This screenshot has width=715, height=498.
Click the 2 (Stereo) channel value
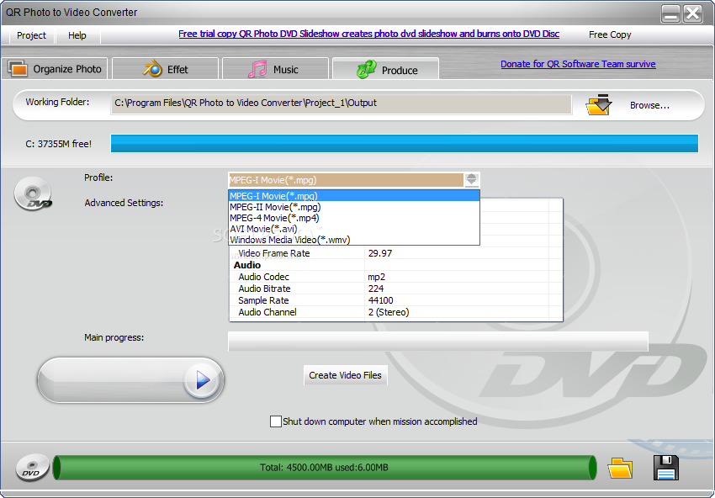tap(389, 312)
